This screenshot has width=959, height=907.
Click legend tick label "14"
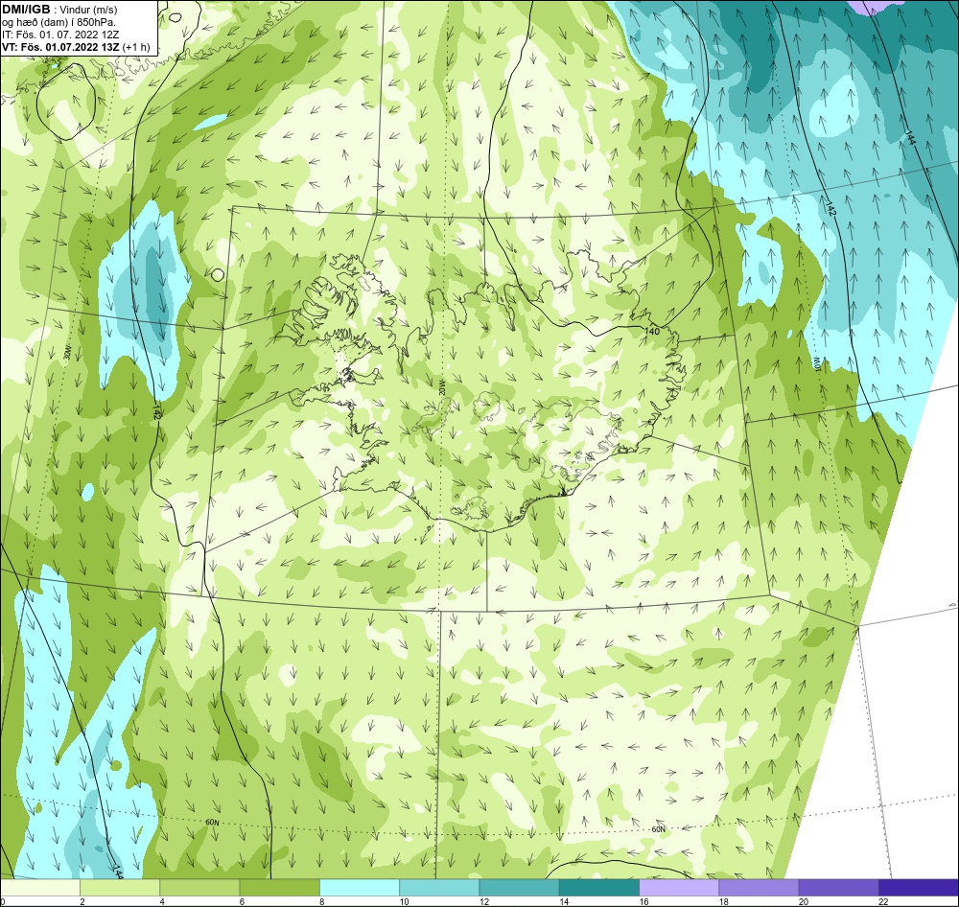coord(564,901)
